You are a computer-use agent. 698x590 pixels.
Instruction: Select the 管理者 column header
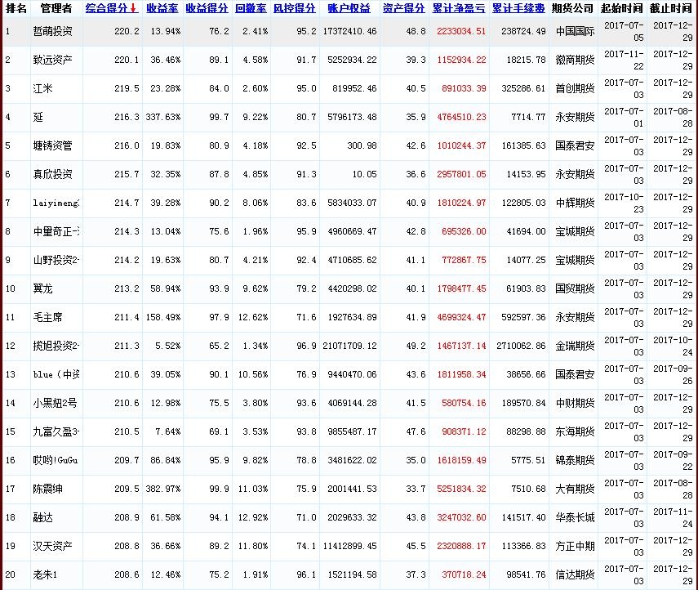point(56,8)
